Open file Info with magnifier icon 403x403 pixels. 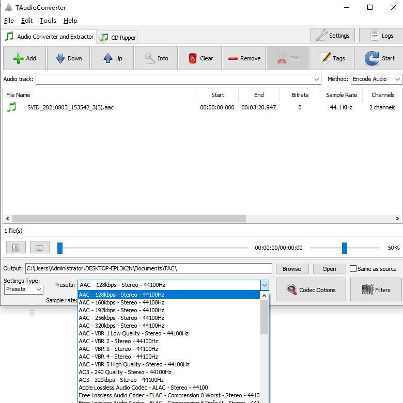tap(156, 58)
